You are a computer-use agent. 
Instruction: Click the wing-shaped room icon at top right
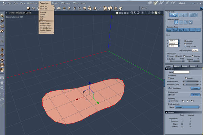[150, 3]
